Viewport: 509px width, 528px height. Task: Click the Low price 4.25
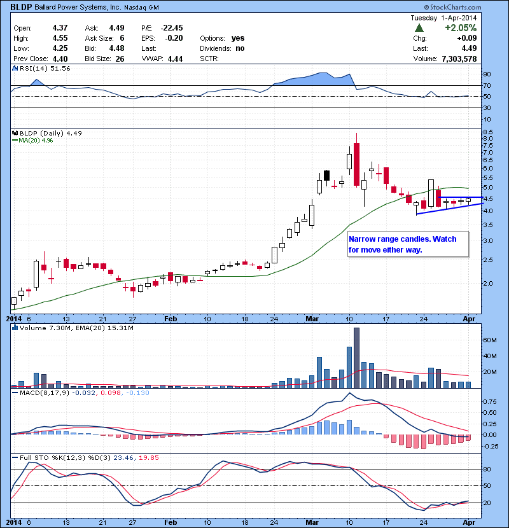coord(60,48)
